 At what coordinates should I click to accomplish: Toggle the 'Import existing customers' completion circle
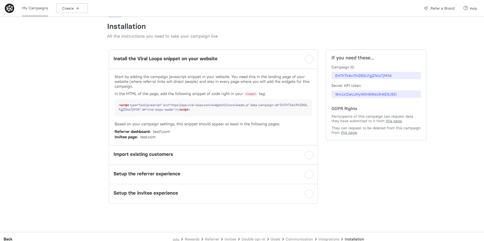(x=309, y=155)
